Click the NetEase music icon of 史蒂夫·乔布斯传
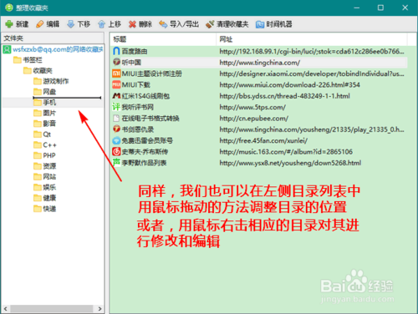Screen dimensions: 418x314 point(116,151)
